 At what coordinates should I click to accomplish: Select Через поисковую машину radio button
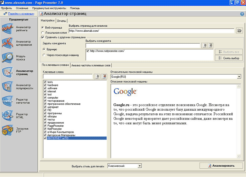tap(44, 55)
